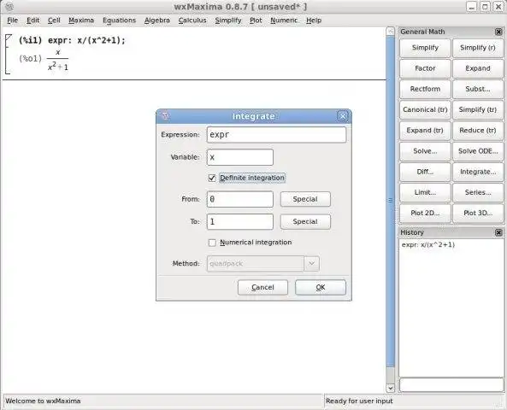The height and width of the screenshot is (410, 507).
Task: Click Special button next to To field
Action: [305, 221]
